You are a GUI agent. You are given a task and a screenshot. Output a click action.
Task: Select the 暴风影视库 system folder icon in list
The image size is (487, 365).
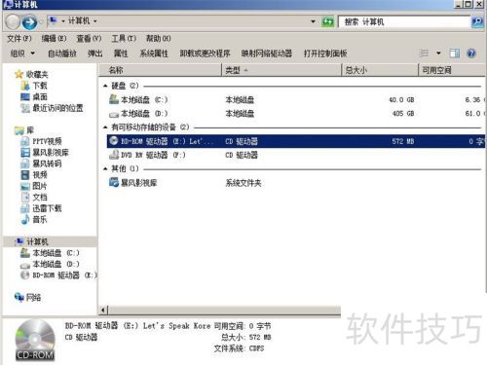point(114,182)
